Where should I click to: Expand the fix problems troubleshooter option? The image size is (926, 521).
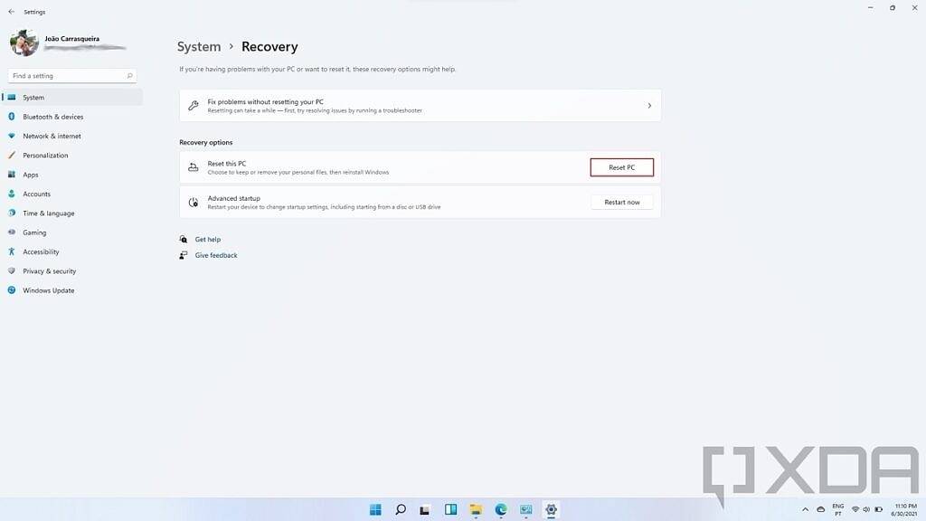(648, 105)
